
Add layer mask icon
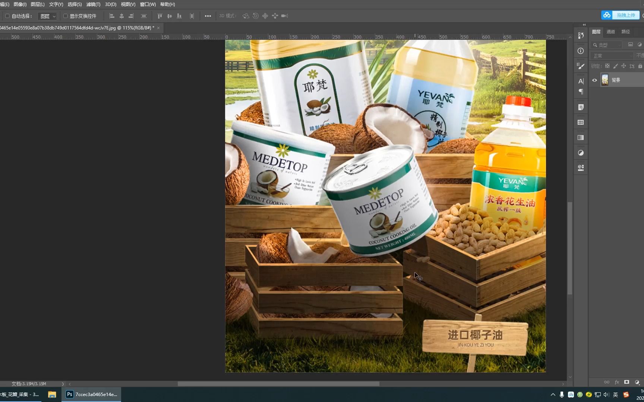click(627, 382)
